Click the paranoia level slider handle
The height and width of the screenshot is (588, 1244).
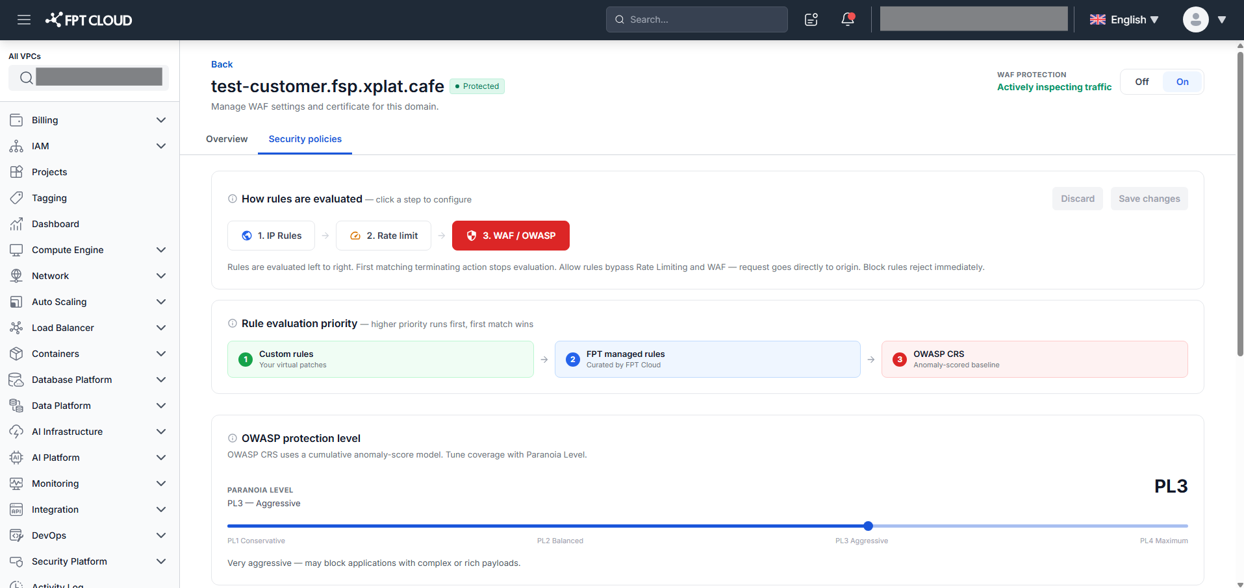click(x=869, y=526)
